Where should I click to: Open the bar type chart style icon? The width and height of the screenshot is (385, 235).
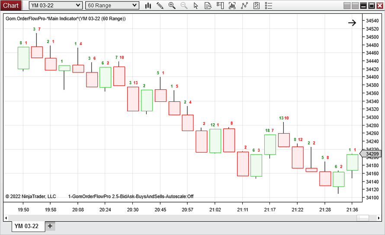[148, 5]
